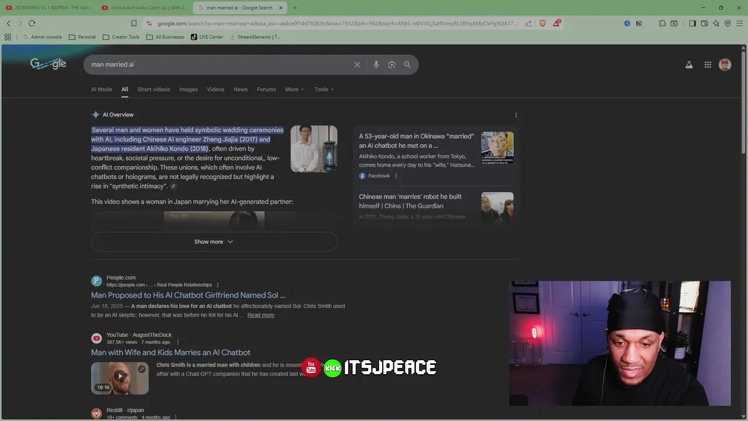The image size is (748, 421).
Task: Open options for the Reddit r/japan result
Action: 176,417
